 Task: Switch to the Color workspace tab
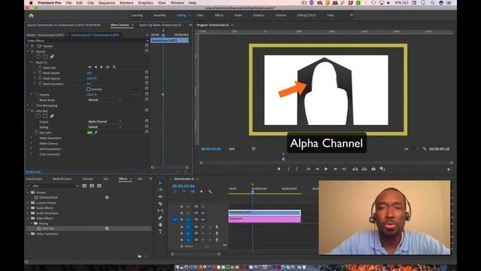click(x=200, y=15)
